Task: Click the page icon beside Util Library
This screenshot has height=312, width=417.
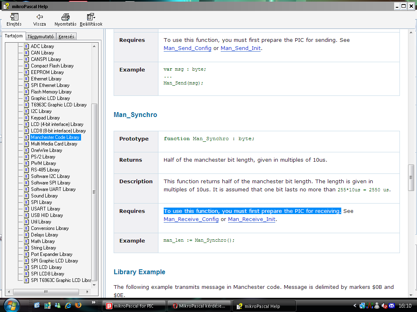Action: 26,222
